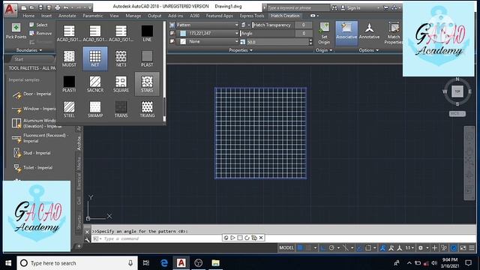Click the keyword search box
This screenshot has width=480, height=270.
tap(298, 8)
